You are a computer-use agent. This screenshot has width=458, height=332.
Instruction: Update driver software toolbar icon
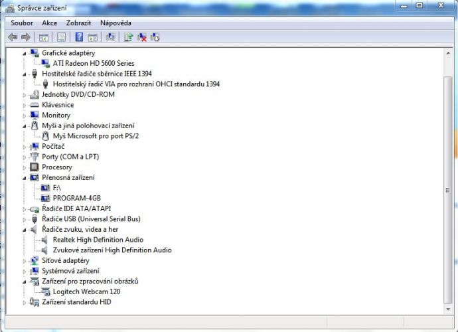point(129,37)
